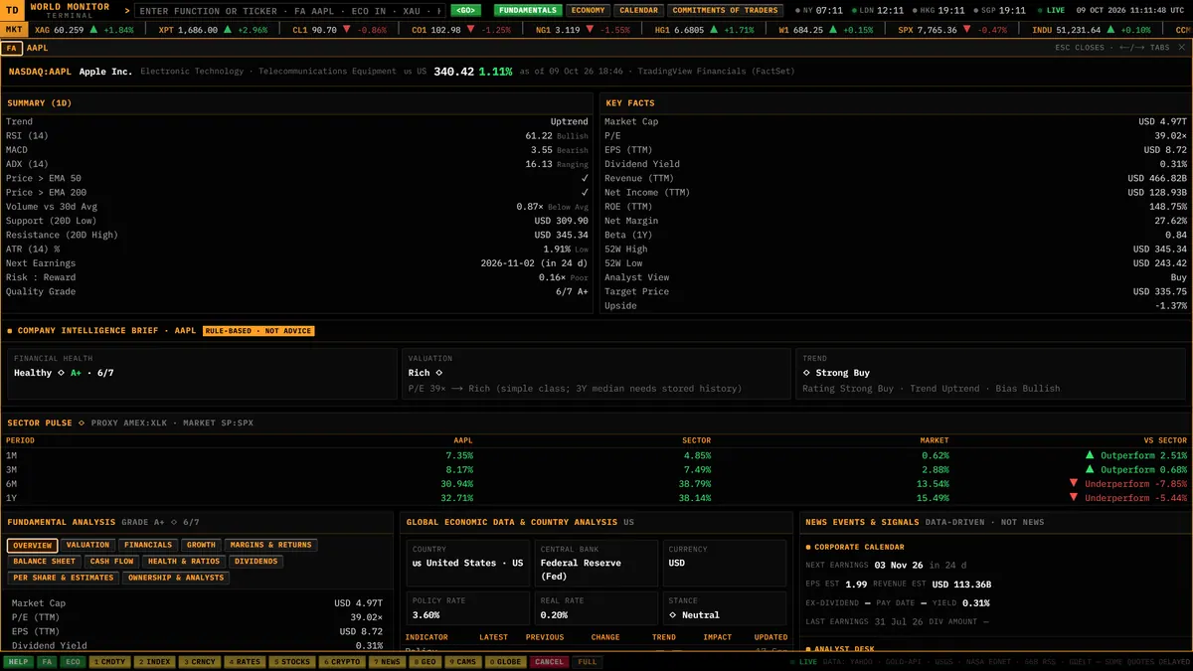Screen dimensions: 1193x671
Task: Click the Financial Health card
Action: 201,374
